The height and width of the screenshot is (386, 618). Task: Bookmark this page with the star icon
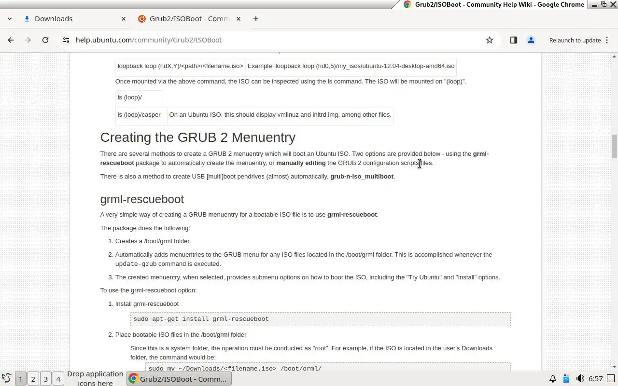tap(490, 40)
